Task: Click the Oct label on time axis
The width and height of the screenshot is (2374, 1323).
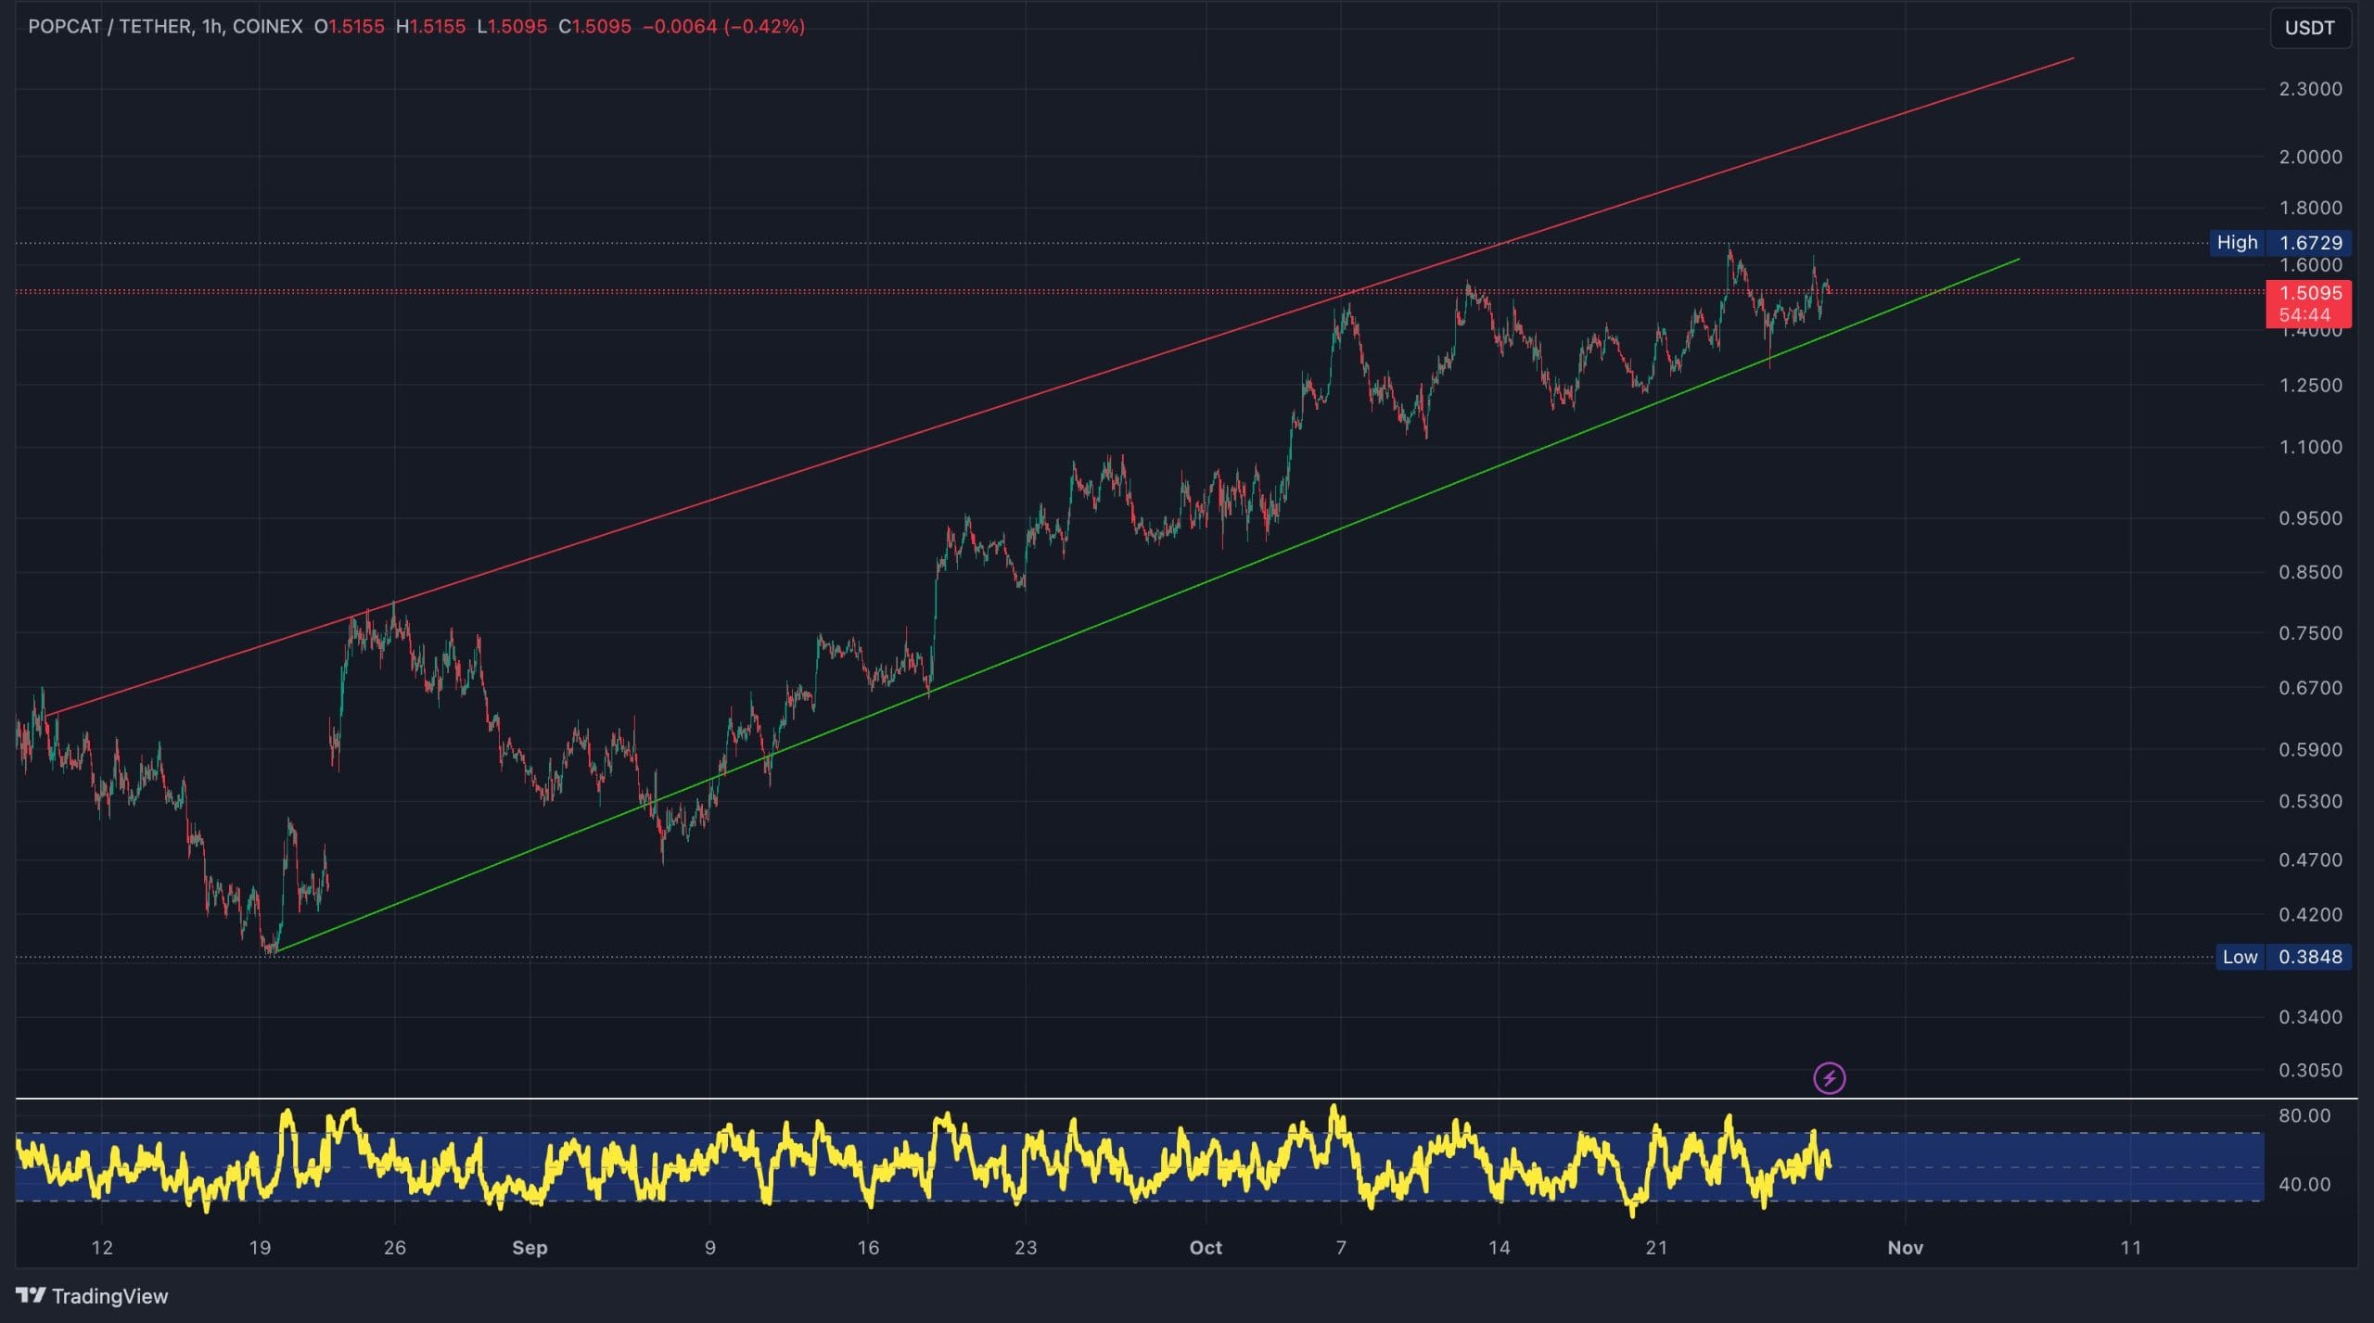Action: click(x=1206, y=1248)
